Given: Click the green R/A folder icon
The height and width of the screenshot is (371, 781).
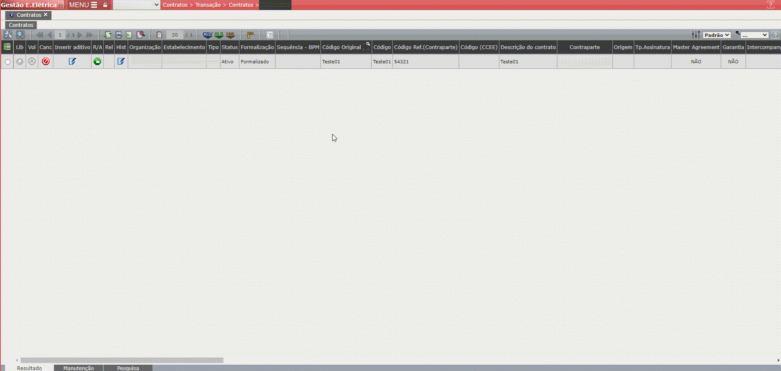Looking at the screenshot, I should [97, 62].
